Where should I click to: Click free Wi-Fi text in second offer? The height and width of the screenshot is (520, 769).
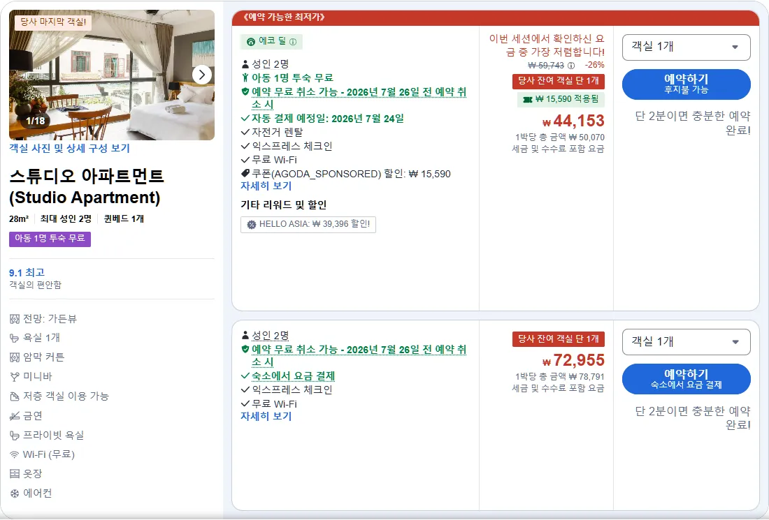274,404
